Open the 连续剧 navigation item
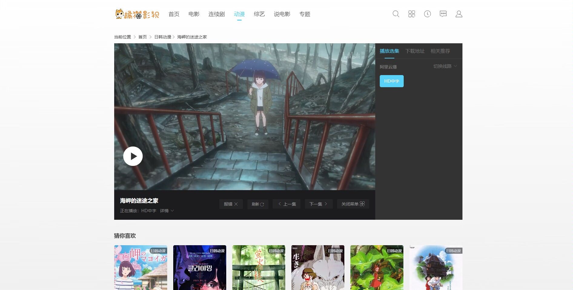 (217, 14)
